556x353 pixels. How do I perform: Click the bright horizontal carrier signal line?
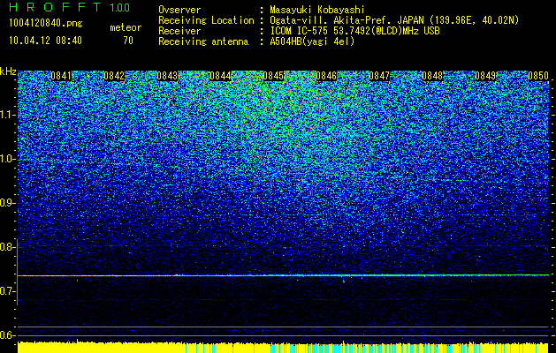coord(284,275)
